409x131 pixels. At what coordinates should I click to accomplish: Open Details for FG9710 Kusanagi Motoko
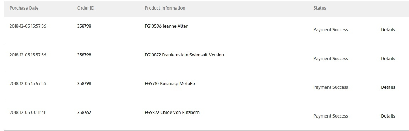pyautogui.click(x=388, y=87)
